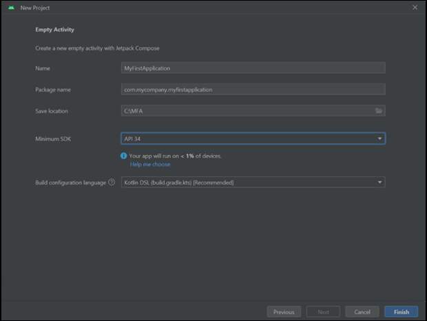Click the folder browse icon in Save location

tap(379, 111)
